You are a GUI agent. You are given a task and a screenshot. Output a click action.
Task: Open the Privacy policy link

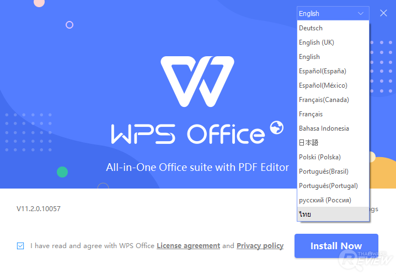tap(260, 246)
